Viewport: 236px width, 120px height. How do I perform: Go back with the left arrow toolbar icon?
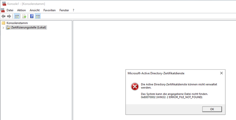3,16
